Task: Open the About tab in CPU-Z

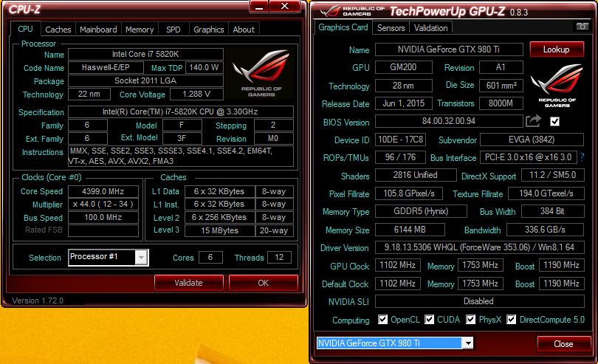Action: [x=244, y=30]
